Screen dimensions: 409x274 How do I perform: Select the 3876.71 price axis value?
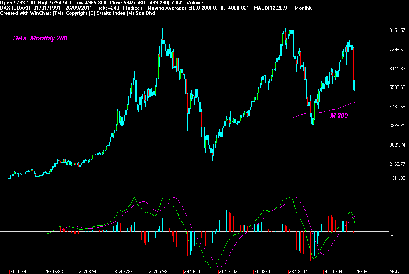(x=397, y=125)
